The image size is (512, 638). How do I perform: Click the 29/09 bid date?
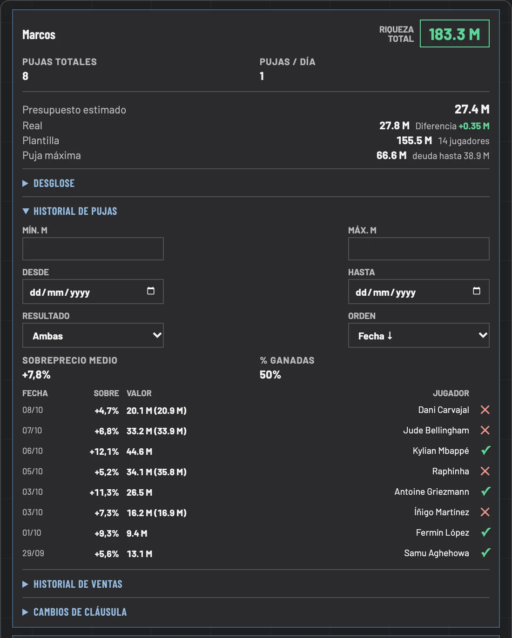tap(33, 553)
